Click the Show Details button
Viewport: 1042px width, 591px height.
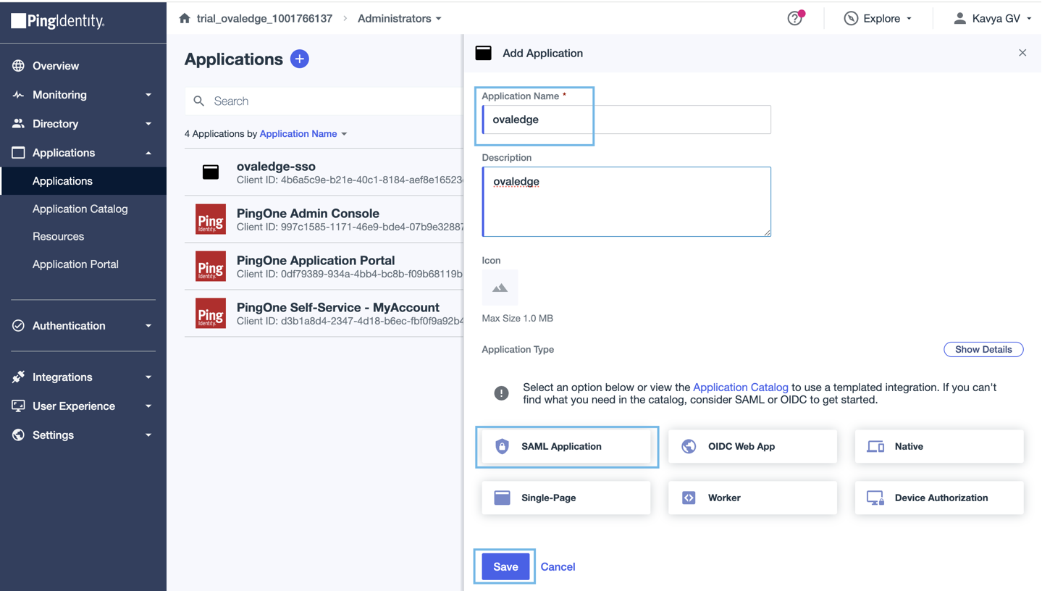point(983,349)
